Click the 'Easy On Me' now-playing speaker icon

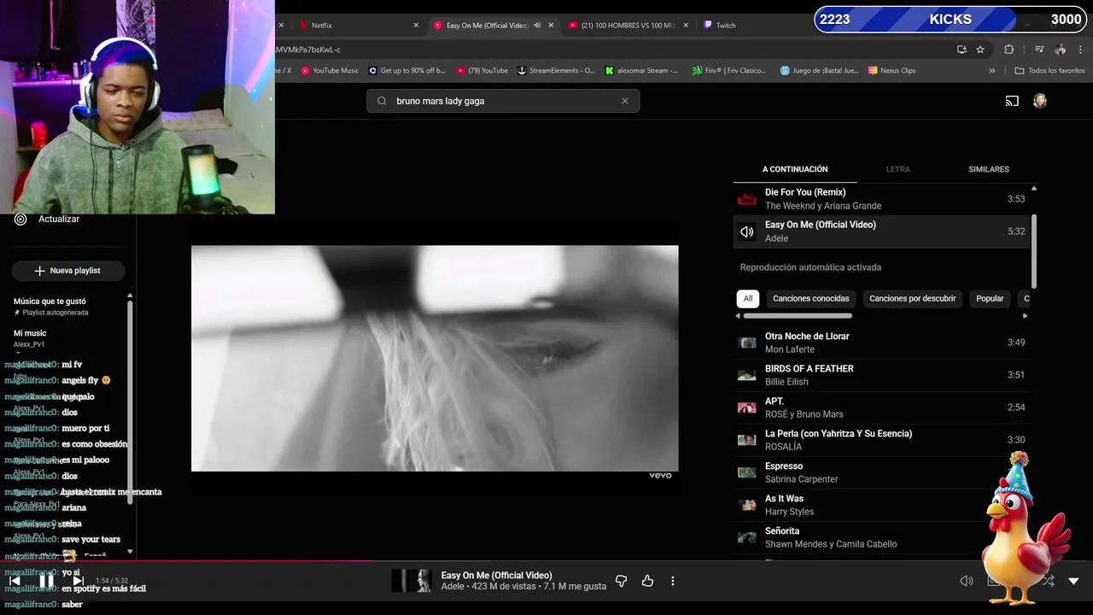(747, 231)
